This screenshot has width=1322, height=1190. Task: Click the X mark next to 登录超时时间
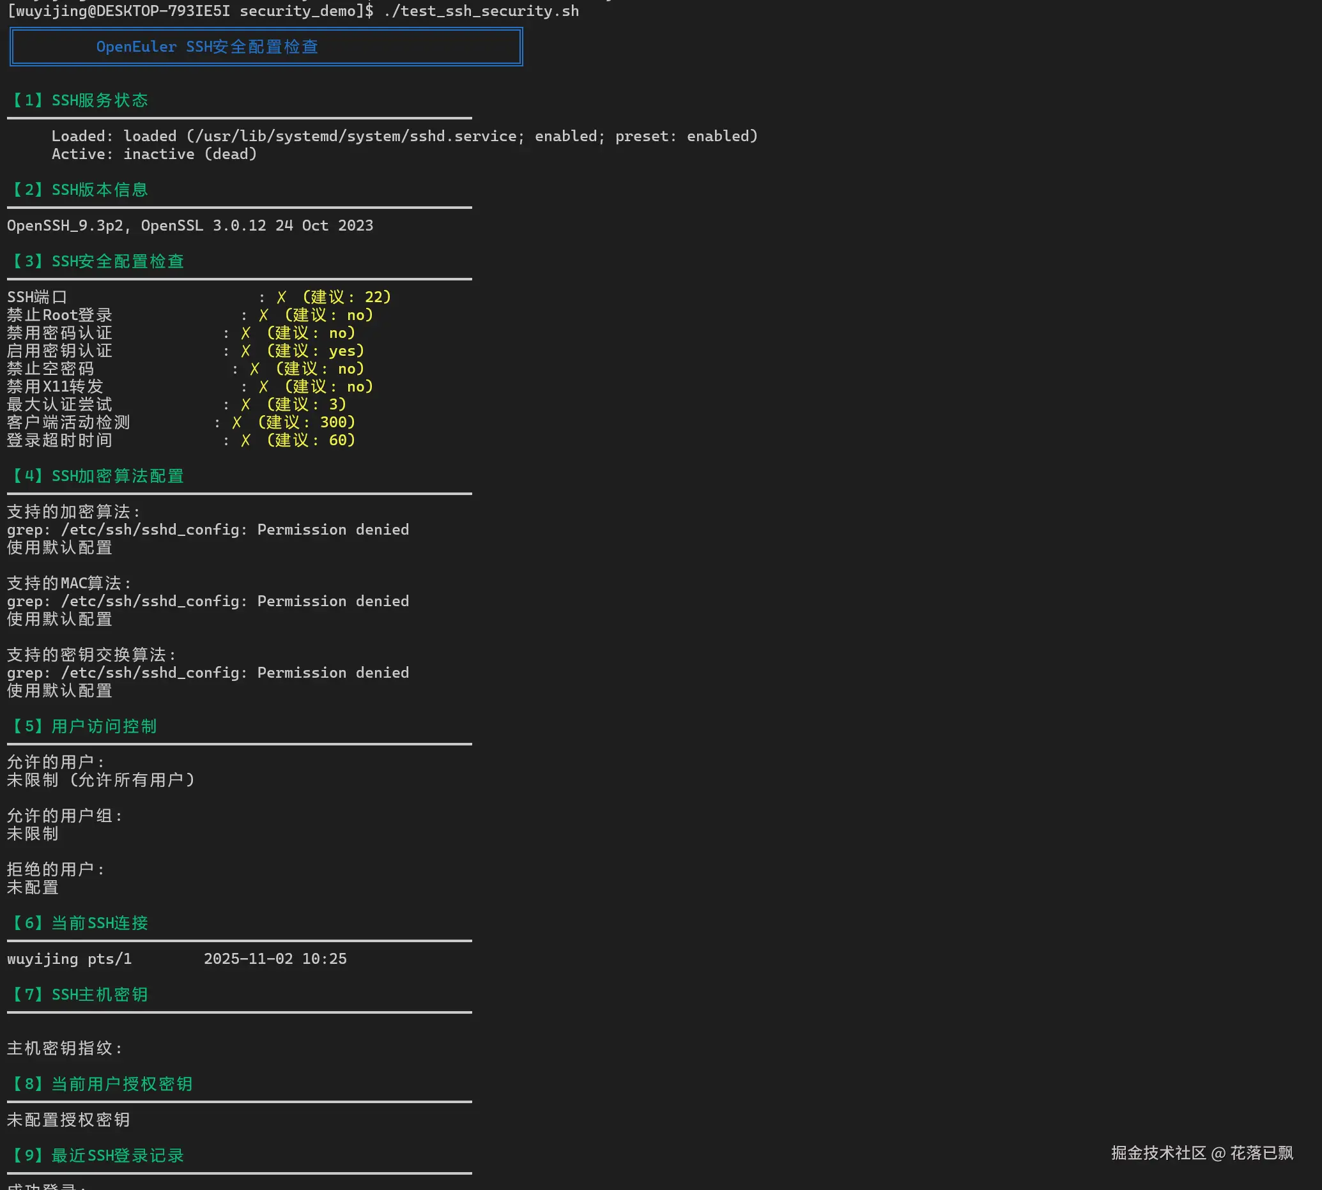(245, 441)
